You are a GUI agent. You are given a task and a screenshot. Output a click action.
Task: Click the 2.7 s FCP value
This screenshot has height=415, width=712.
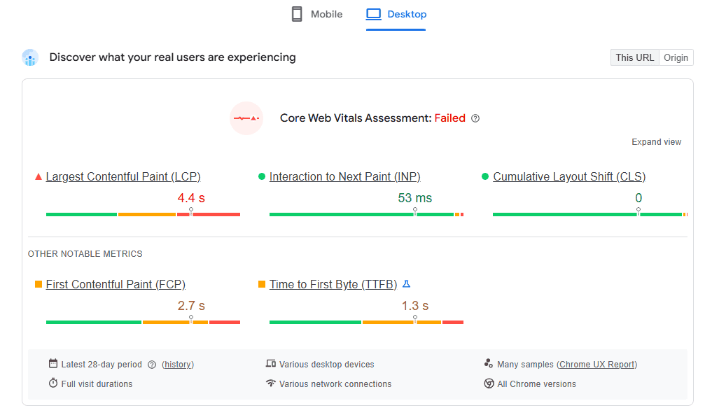pos(191,306)
